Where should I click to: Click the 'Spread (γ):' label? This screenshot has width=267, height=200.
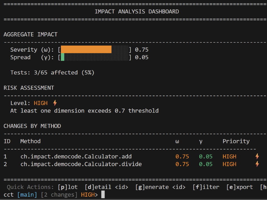[x=32, y=57]
